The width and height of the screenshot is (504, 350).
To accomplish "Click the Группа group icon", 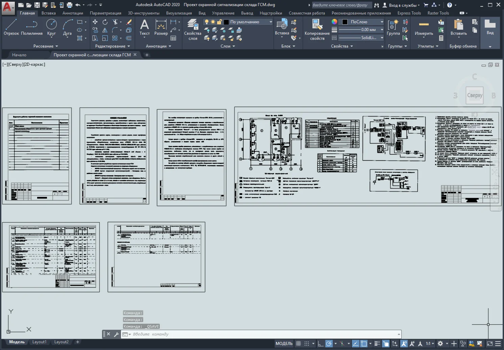I will 393,27.
